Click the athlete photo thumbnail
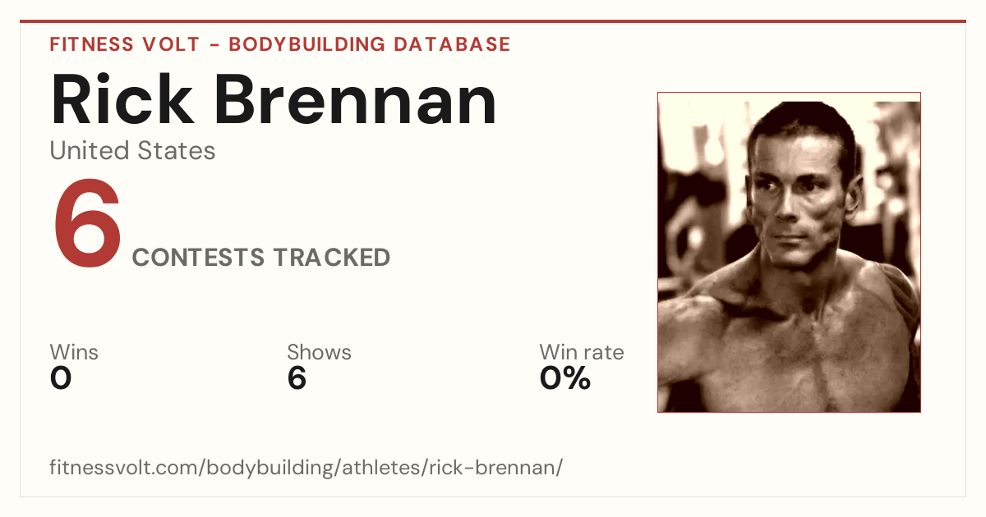Image resolution: width=986 pixels, height=517 pixels. [789, 252]
